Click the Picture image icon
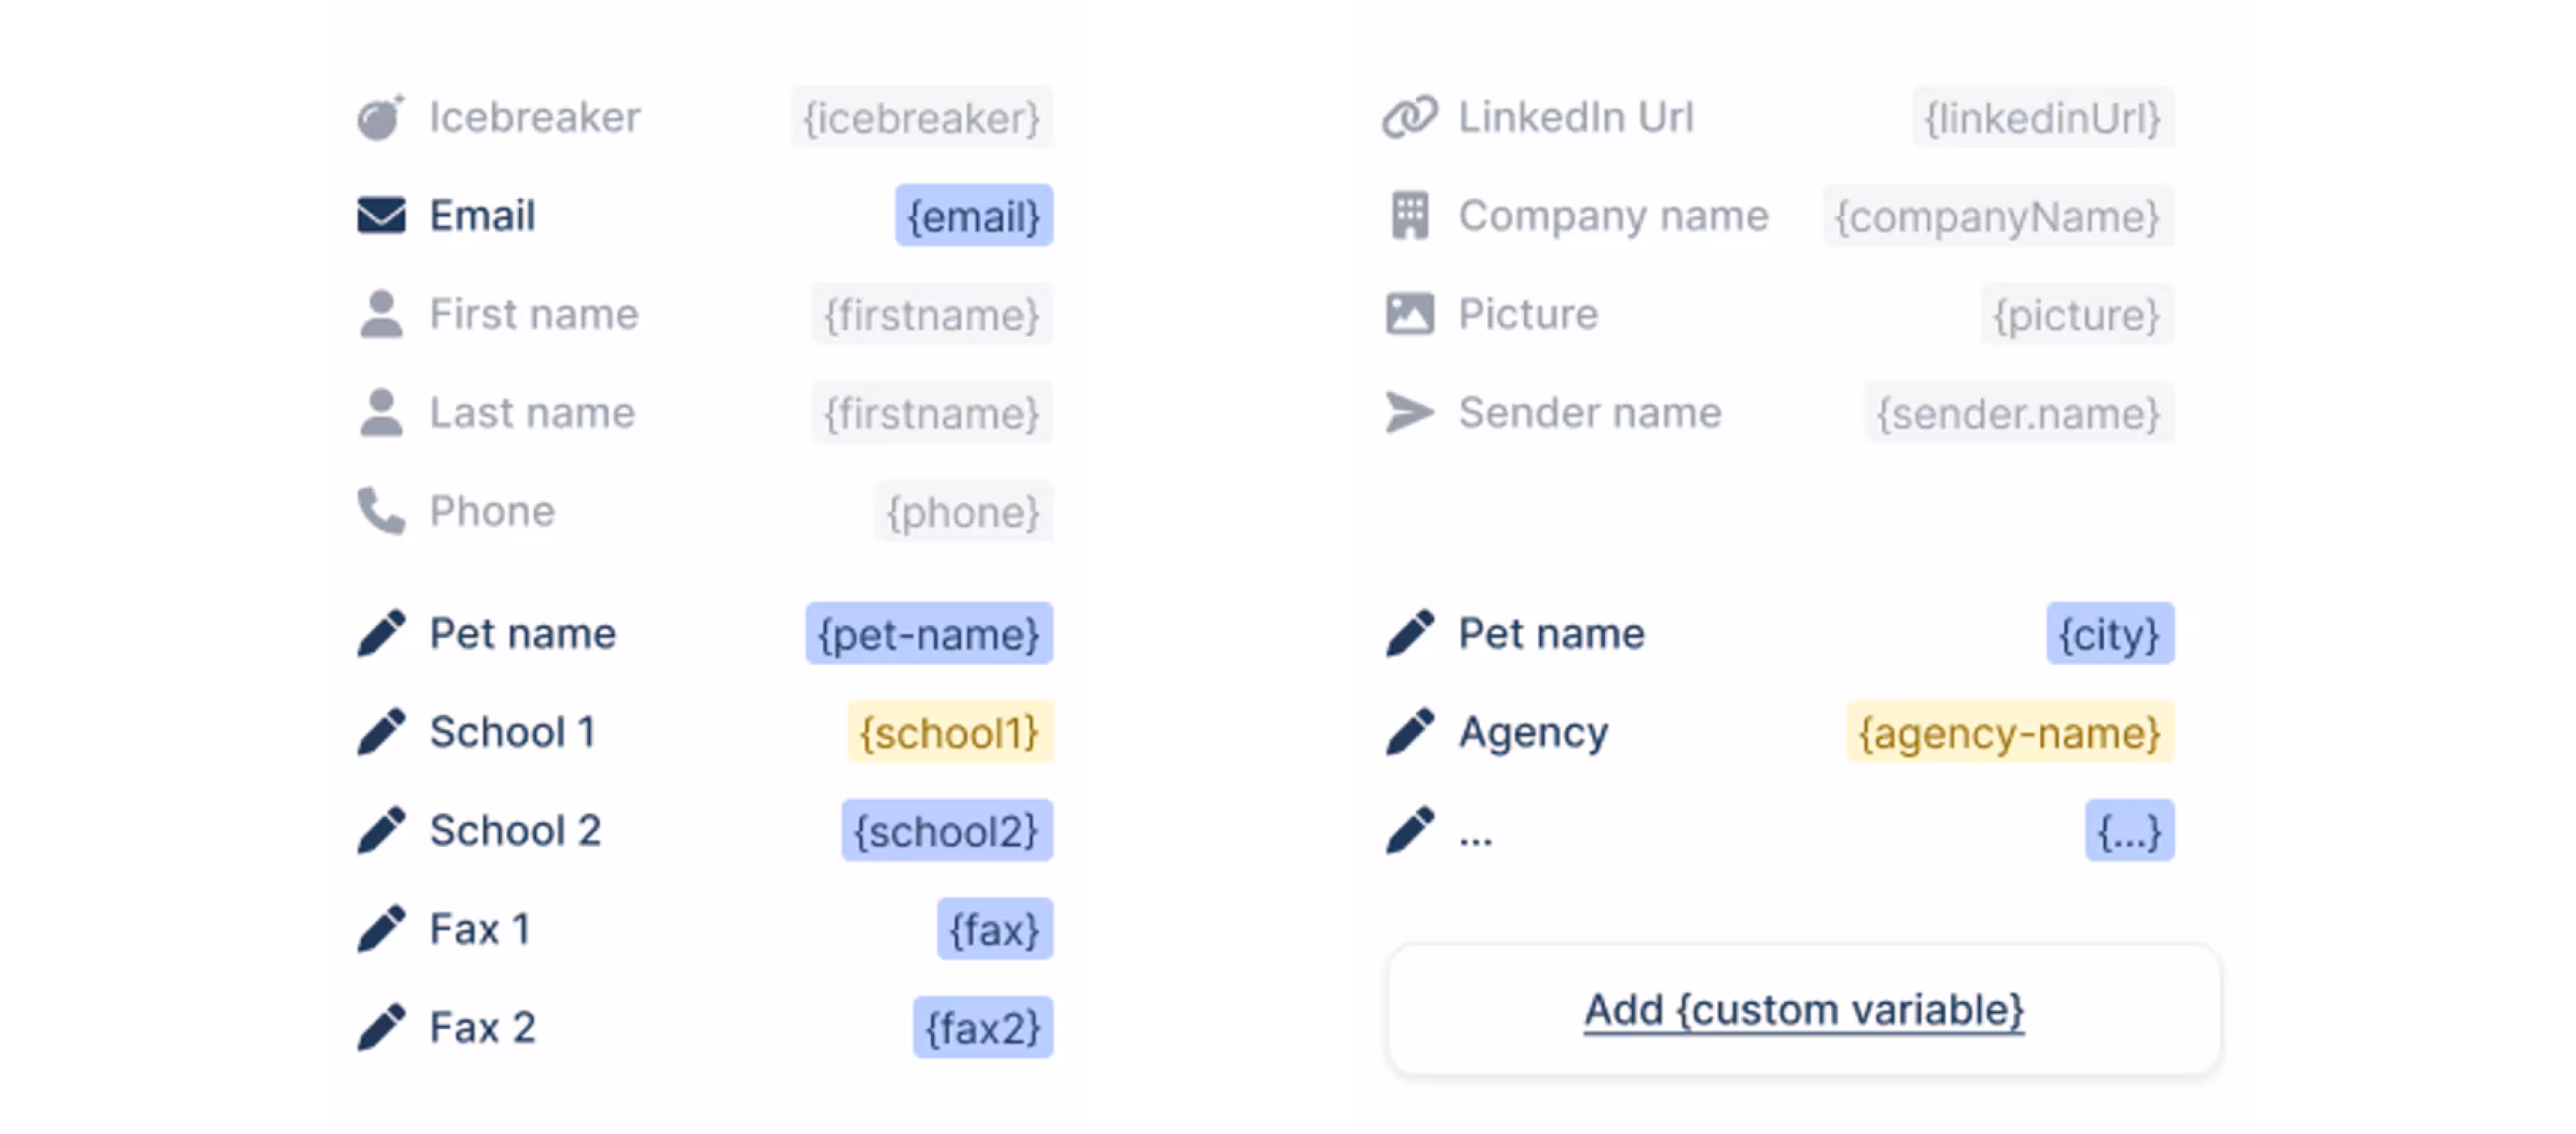 coord(1410,314)
